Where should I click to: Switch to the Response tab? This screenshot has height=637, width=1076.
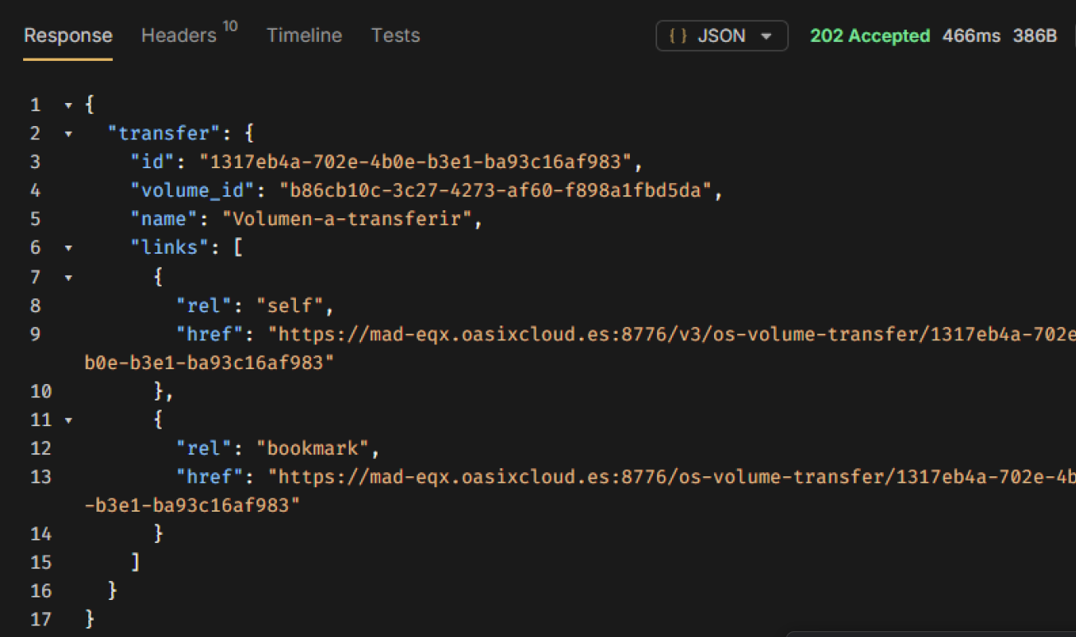(68, 35)
